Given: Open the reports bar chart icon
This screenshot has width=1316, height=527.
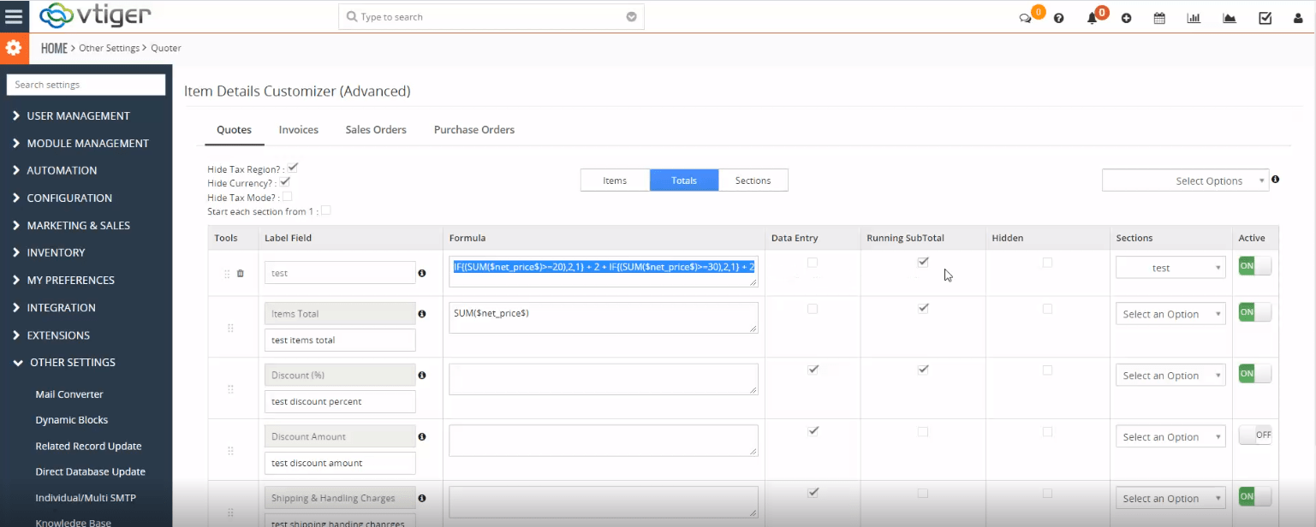Looking at the screenshot, I should click(1194, 16).
